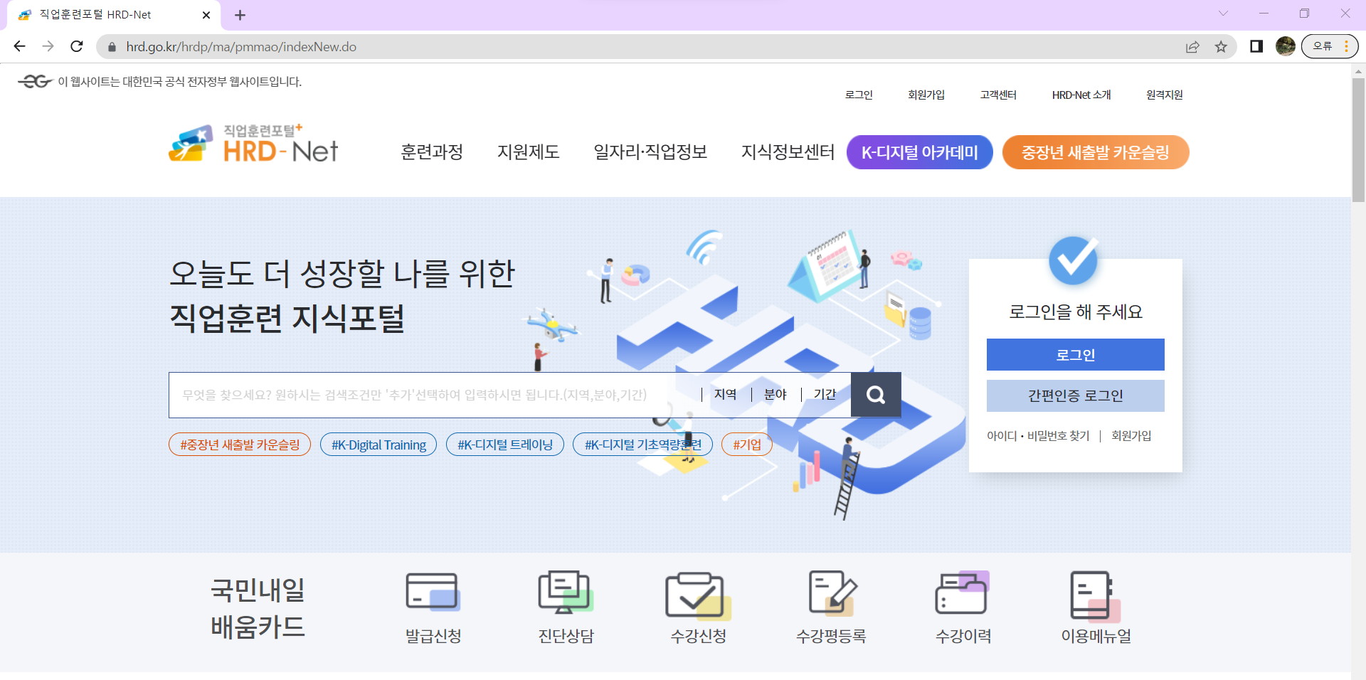Viewport: 1366px width, 680px height.
Task: Open the 수강신청 icon
Action: tap(698, 595)
